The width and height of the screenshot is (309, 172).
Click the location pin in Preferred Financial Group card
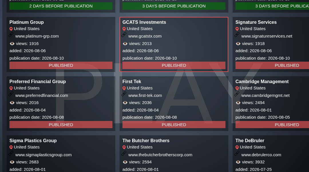pos(11,88)
